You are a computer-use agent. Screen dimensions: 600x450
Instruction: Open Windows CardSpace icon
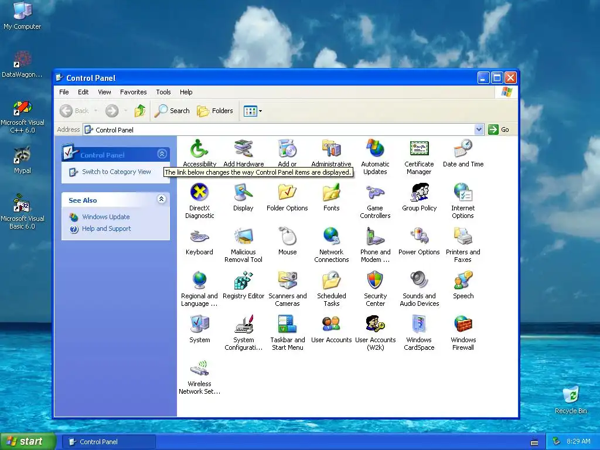(x=420, y=324)
